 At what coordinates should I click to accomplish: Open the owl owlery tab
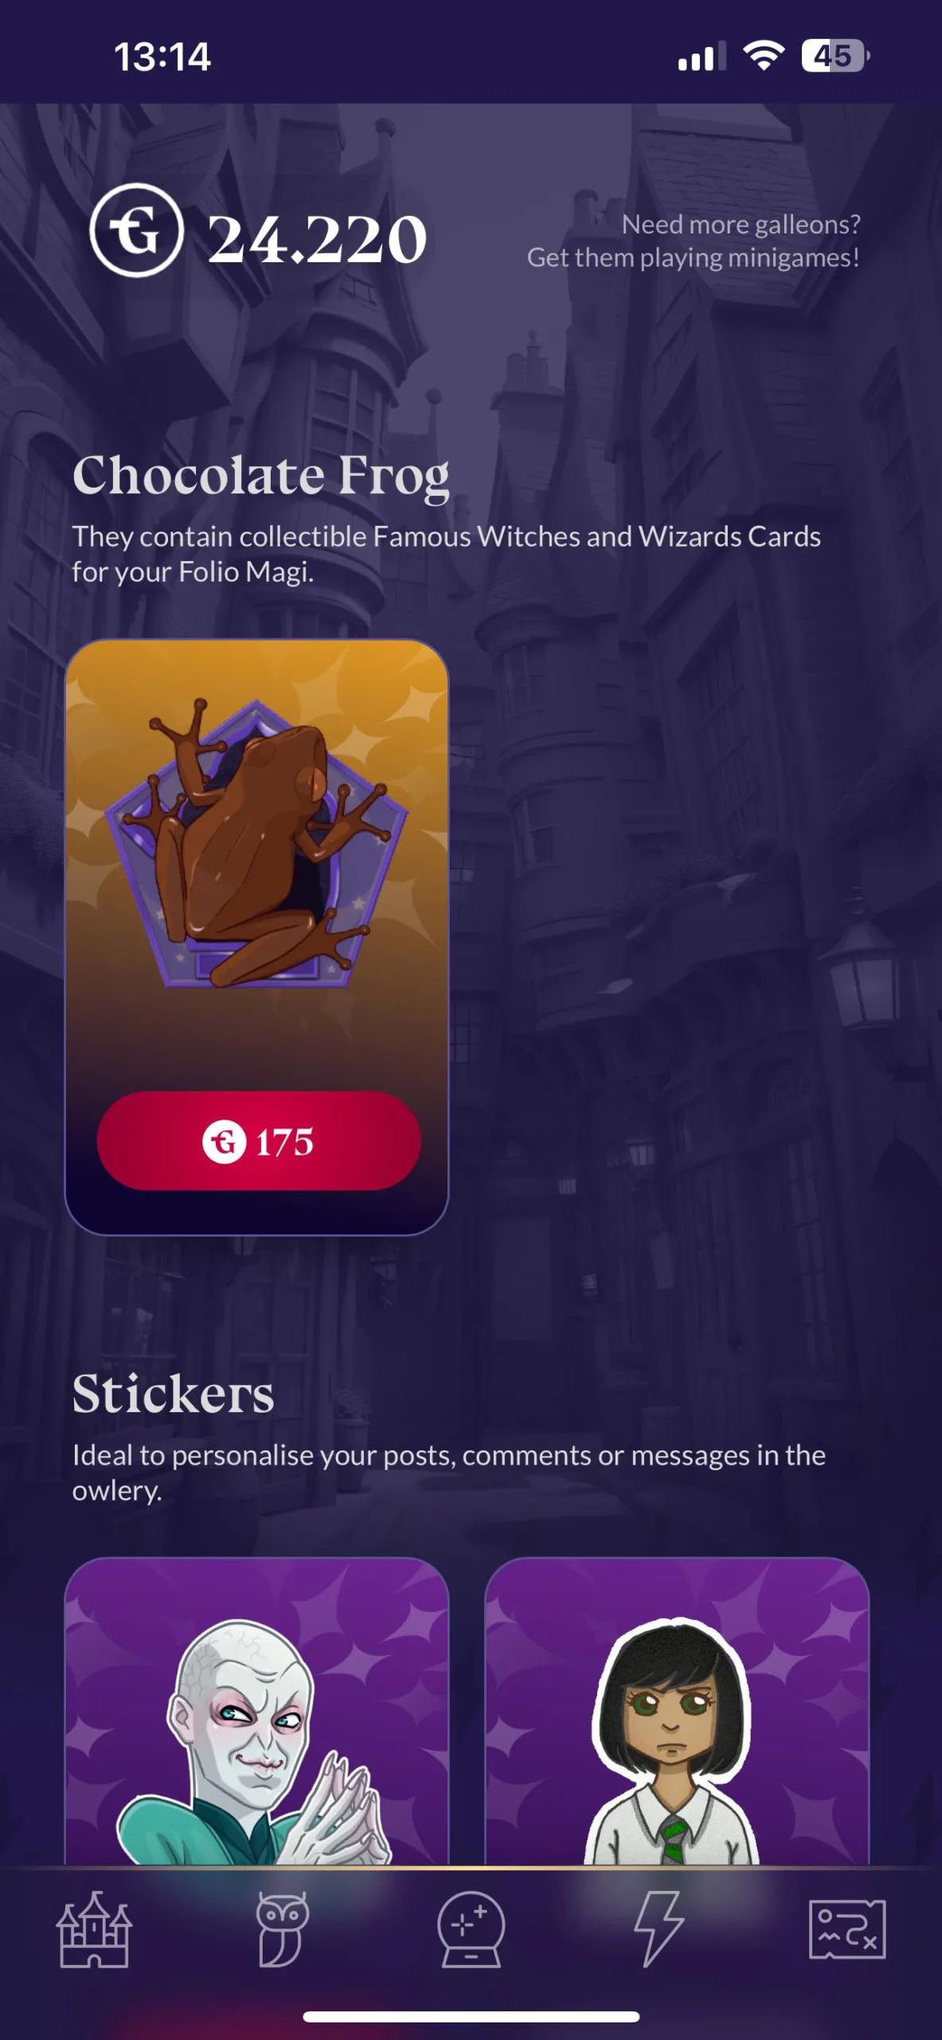point(282,1929)
